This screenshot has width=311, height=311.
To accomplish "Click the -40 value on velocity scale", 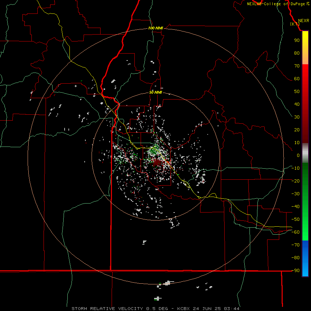I will tap(295, 207).
